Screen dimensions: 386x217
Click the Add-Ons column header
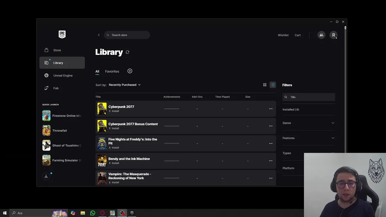197,97
